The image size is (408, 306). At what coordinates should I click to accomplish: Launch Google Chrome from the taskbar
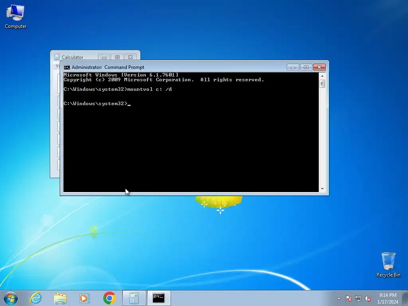[109, 298]
